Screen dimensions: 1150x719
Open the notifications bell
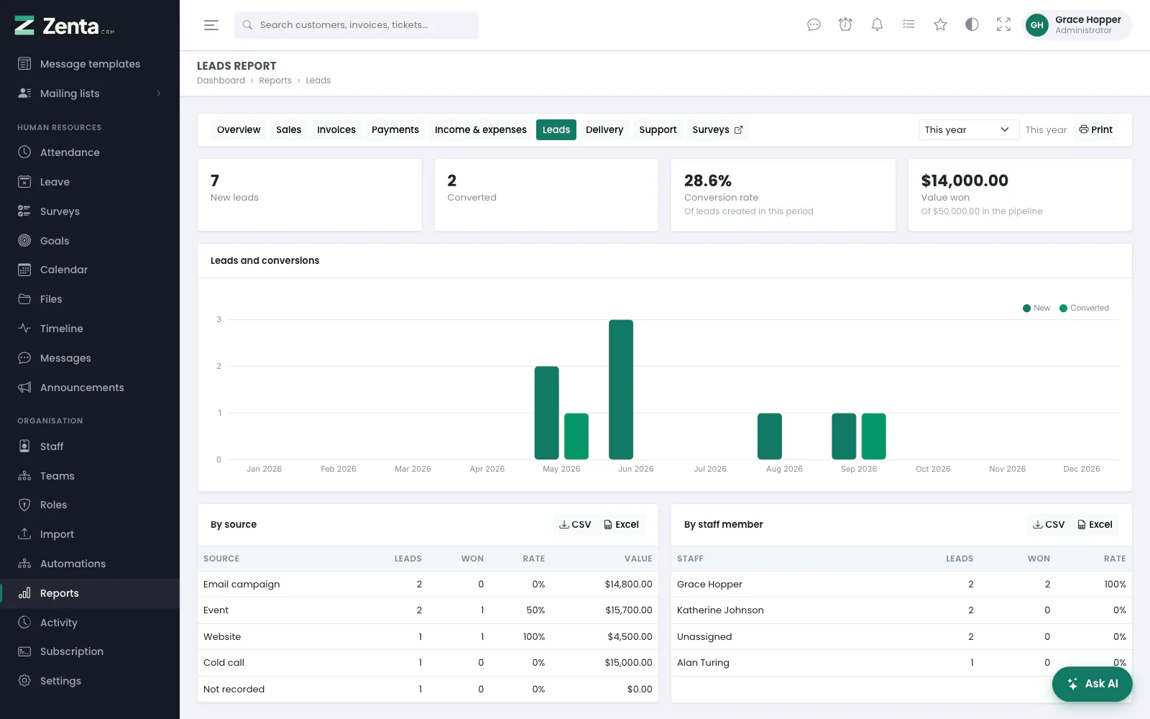tap(877, 25)
